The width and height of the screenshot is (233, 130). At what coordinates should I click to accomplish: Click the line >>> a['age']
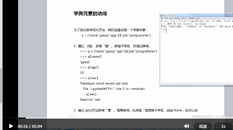pyautogui.click(x=89, y=67)
